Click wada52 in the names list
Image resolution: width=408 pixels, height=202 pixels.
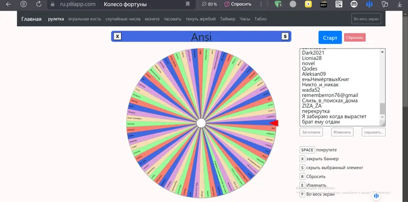coord(311,90)
